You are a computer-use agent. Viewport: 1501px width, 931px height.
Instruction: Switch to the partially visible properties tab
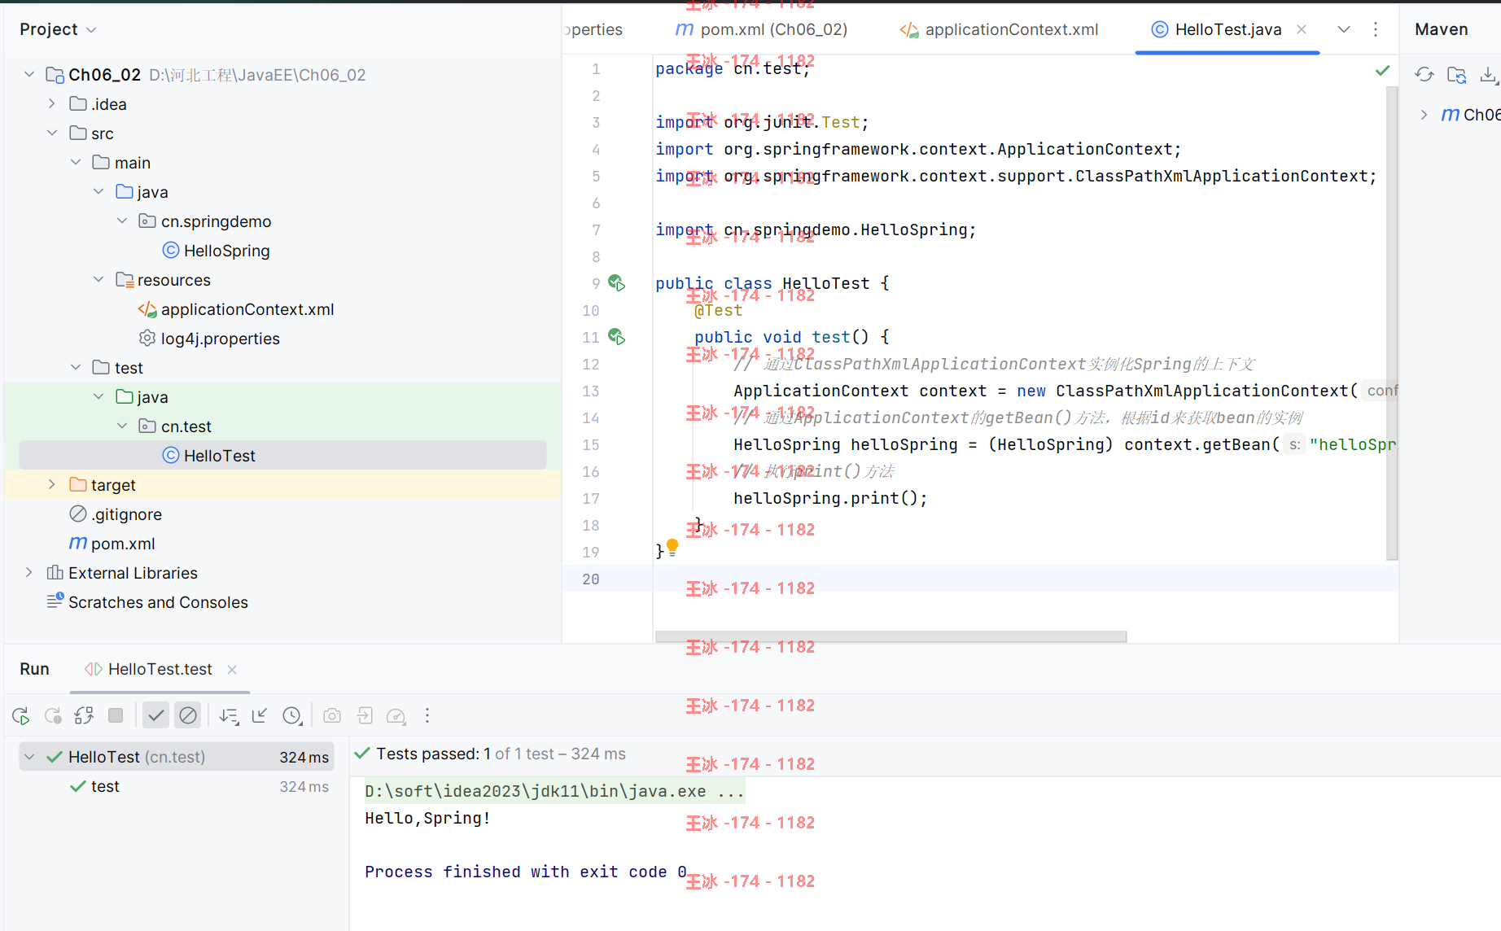click(x=594, y=29)
